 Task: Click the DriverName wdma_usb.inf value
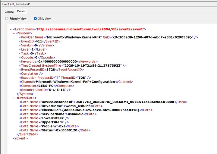[78, 106]
